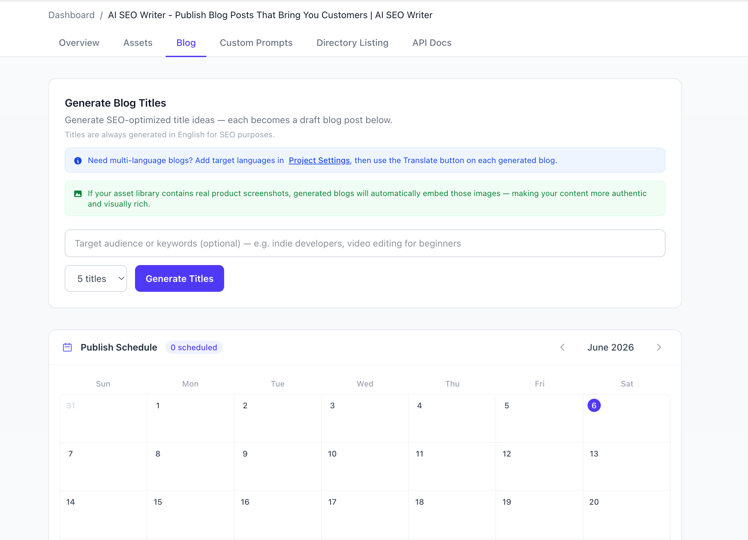Click the Sun column header

click(x=103, y=384)
